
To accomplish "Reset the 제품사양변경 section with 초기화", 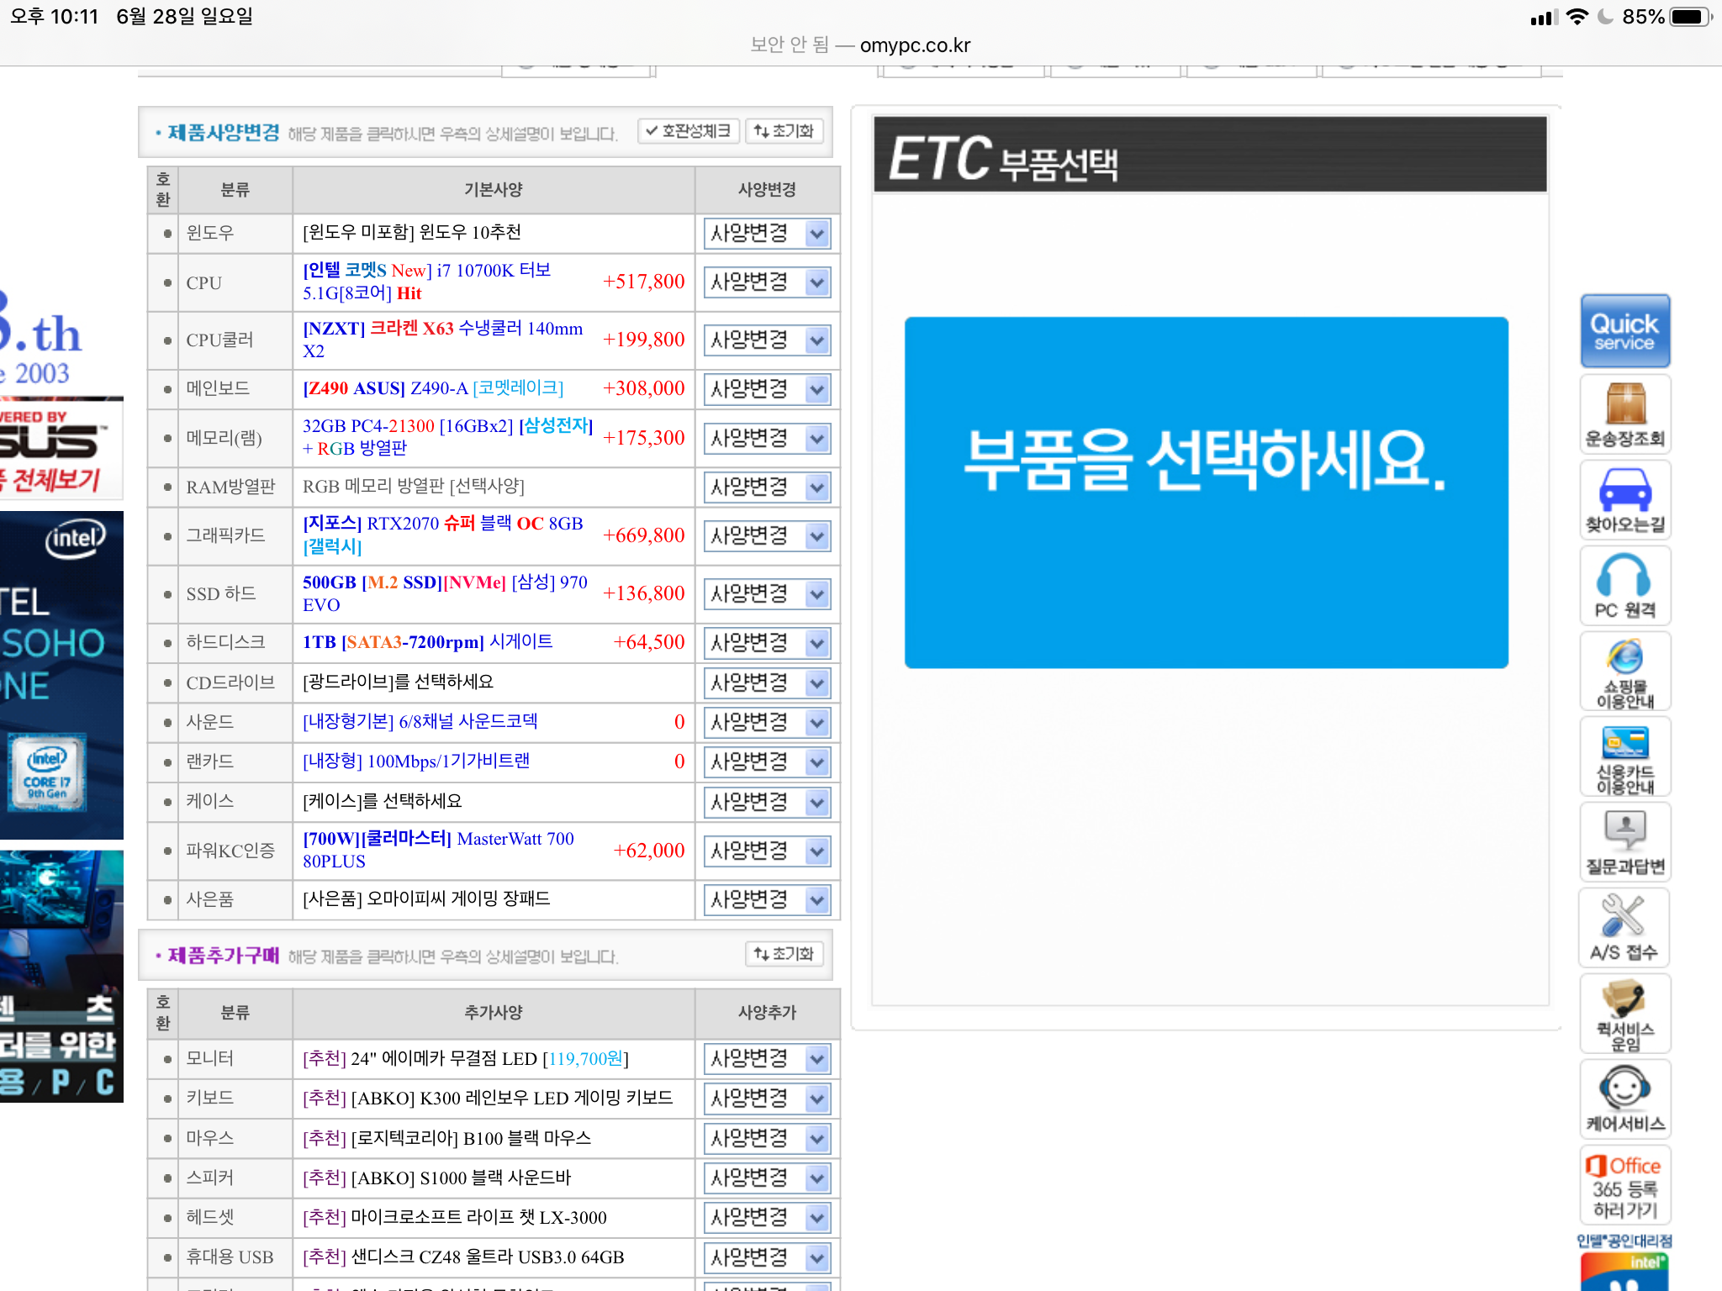I will pyautogui.click(x=784, y=131).
